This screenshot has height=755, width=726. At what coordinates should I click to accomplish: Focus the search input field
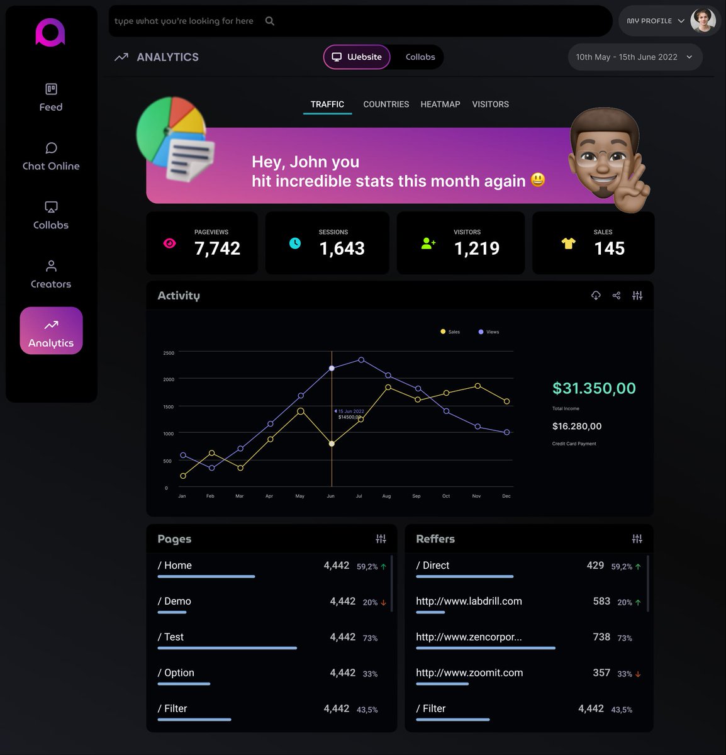click(x=360, y=21)
